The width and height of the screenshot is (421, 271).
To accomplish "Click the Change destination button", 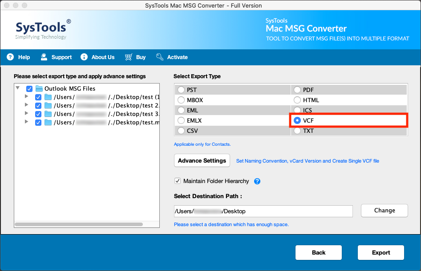I will [385, 211].
